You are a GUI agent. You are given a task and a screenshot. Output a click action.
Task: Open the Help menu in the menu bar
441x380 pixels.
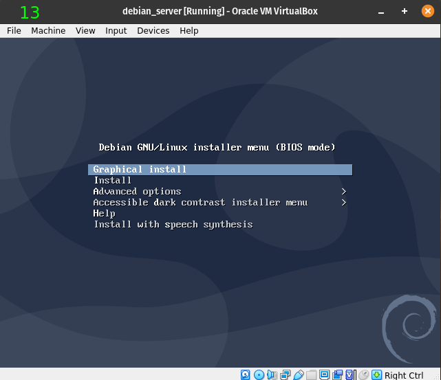189,31
